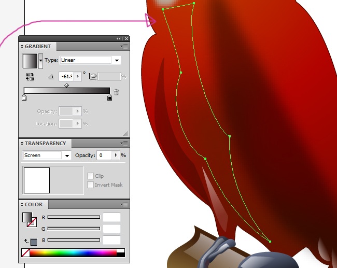Click the Transparency panel tab
This screenshot has width=337, height=268.
[x=45, y=144]
